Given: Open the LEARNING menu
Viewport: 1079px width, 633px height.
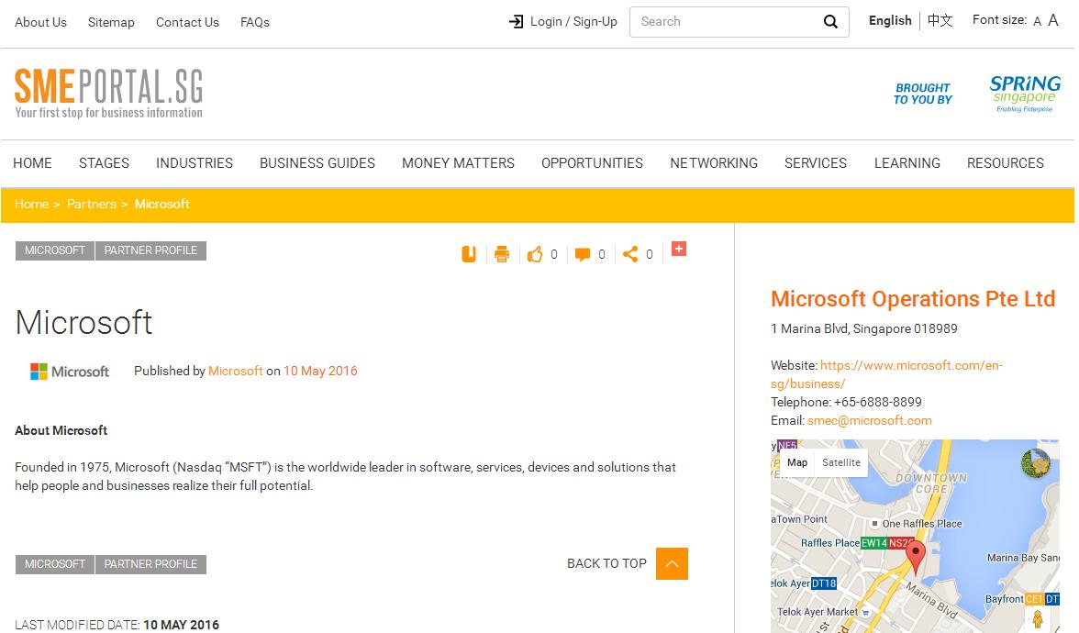Looking at the screenshot, I should [x=907, y=163].
